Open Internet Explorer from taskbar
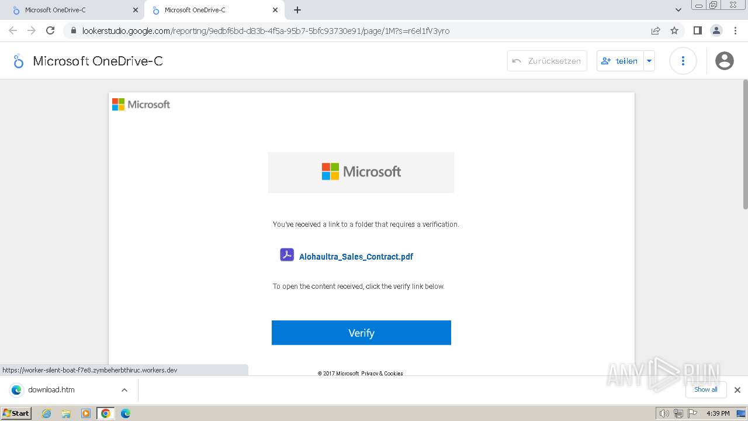Screen dimensions: 748x421 tap(47, 413)
